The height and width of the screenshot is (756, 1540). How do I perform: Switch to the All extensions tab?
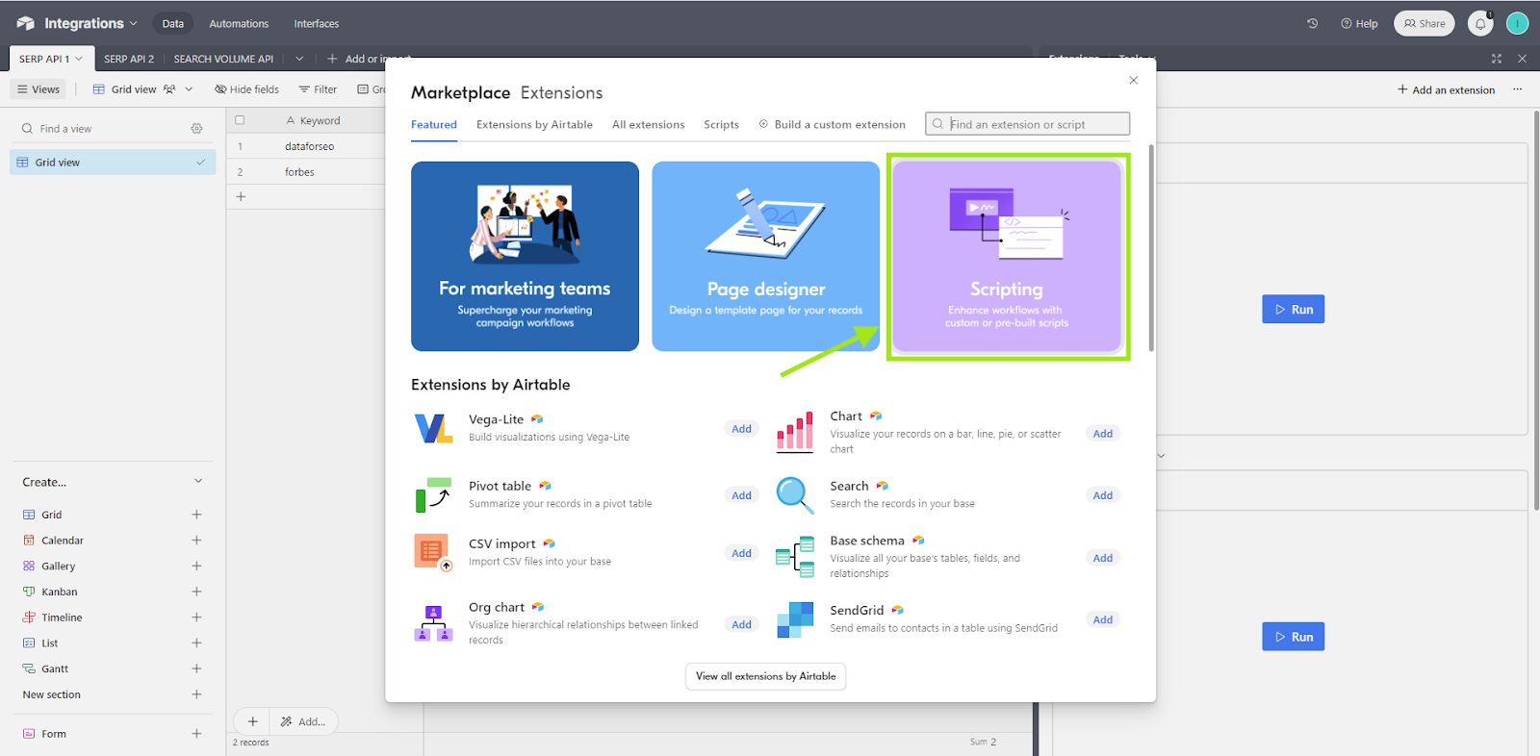(x=649, y=125)
